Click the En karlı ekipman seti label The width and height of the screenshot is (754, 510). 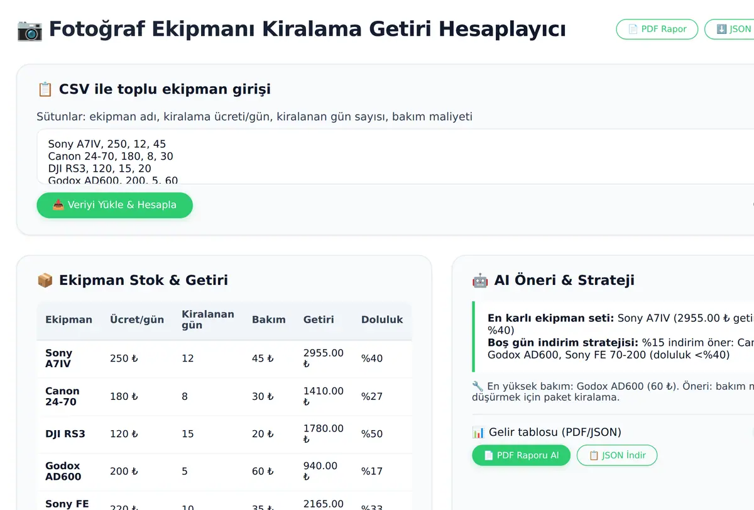pos(550,318)
